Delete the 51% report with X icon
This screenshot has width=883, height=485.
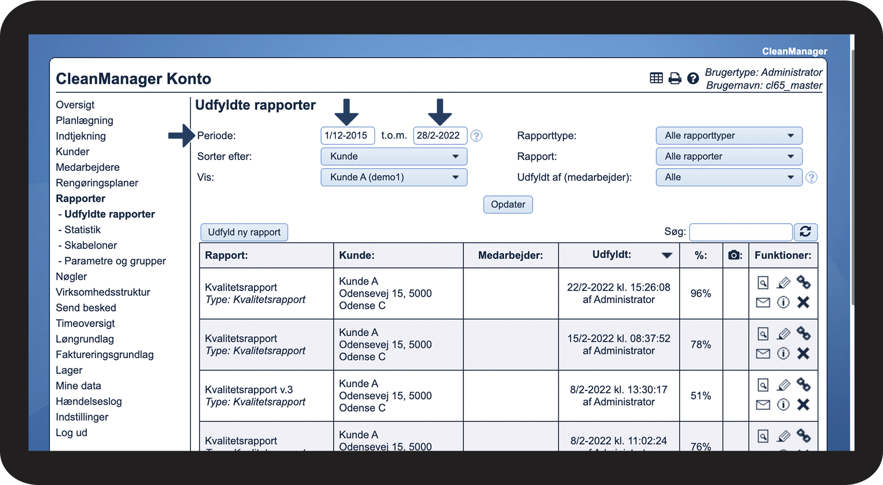pyautogui.click(x=803, y=405)
